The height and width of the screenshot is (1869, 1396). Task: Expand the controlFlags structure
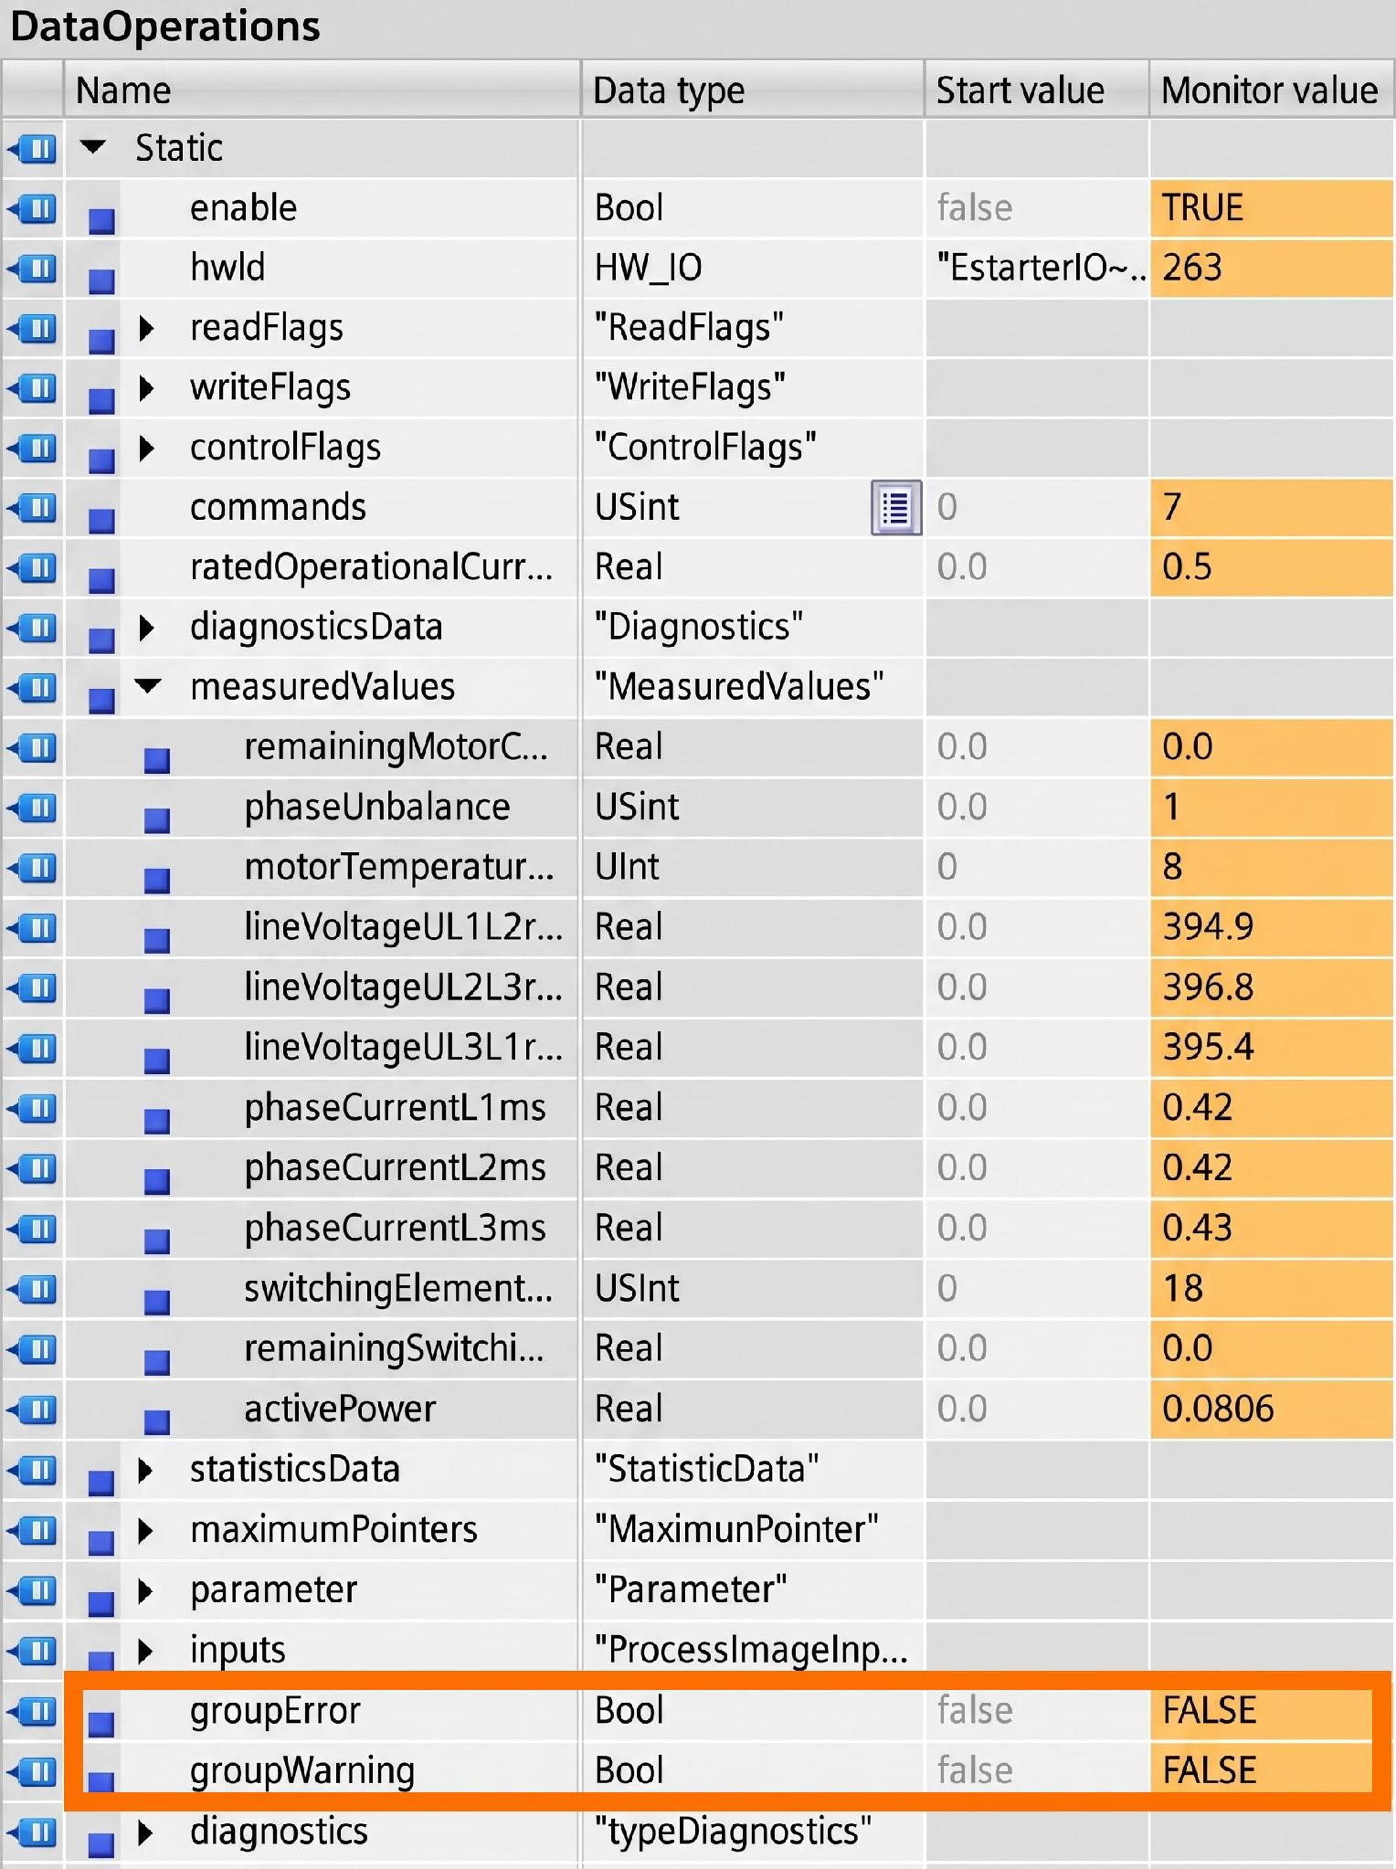pos(146,448)
